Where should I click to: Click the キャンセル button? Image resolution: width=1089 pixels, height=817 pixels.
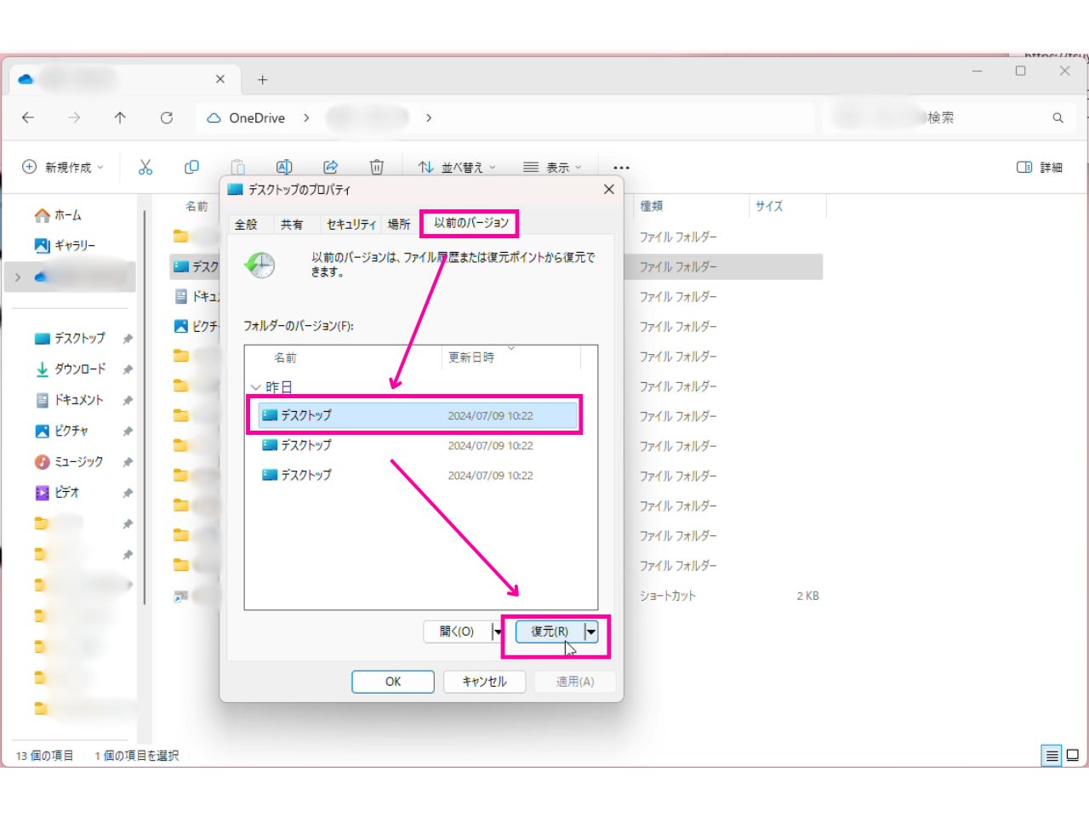pyautogui.click(x=484, y=681)
